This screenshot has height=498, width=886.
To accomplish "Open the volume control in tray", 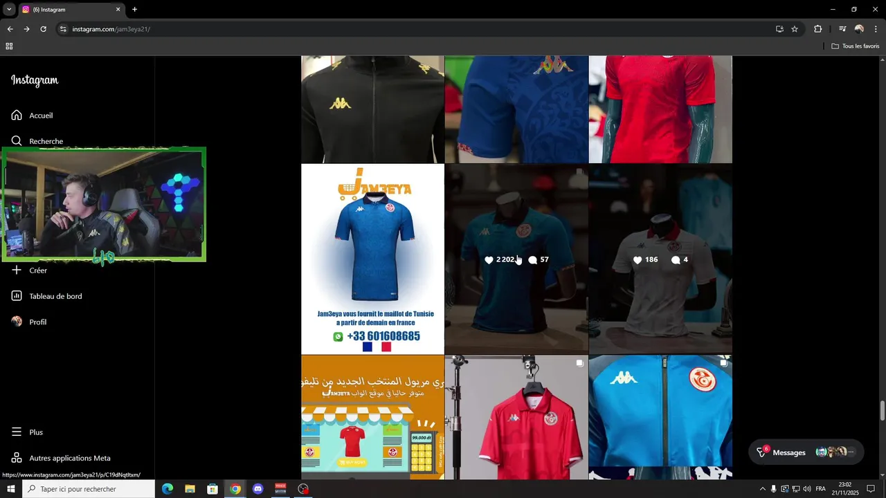I will pos(807,489).
